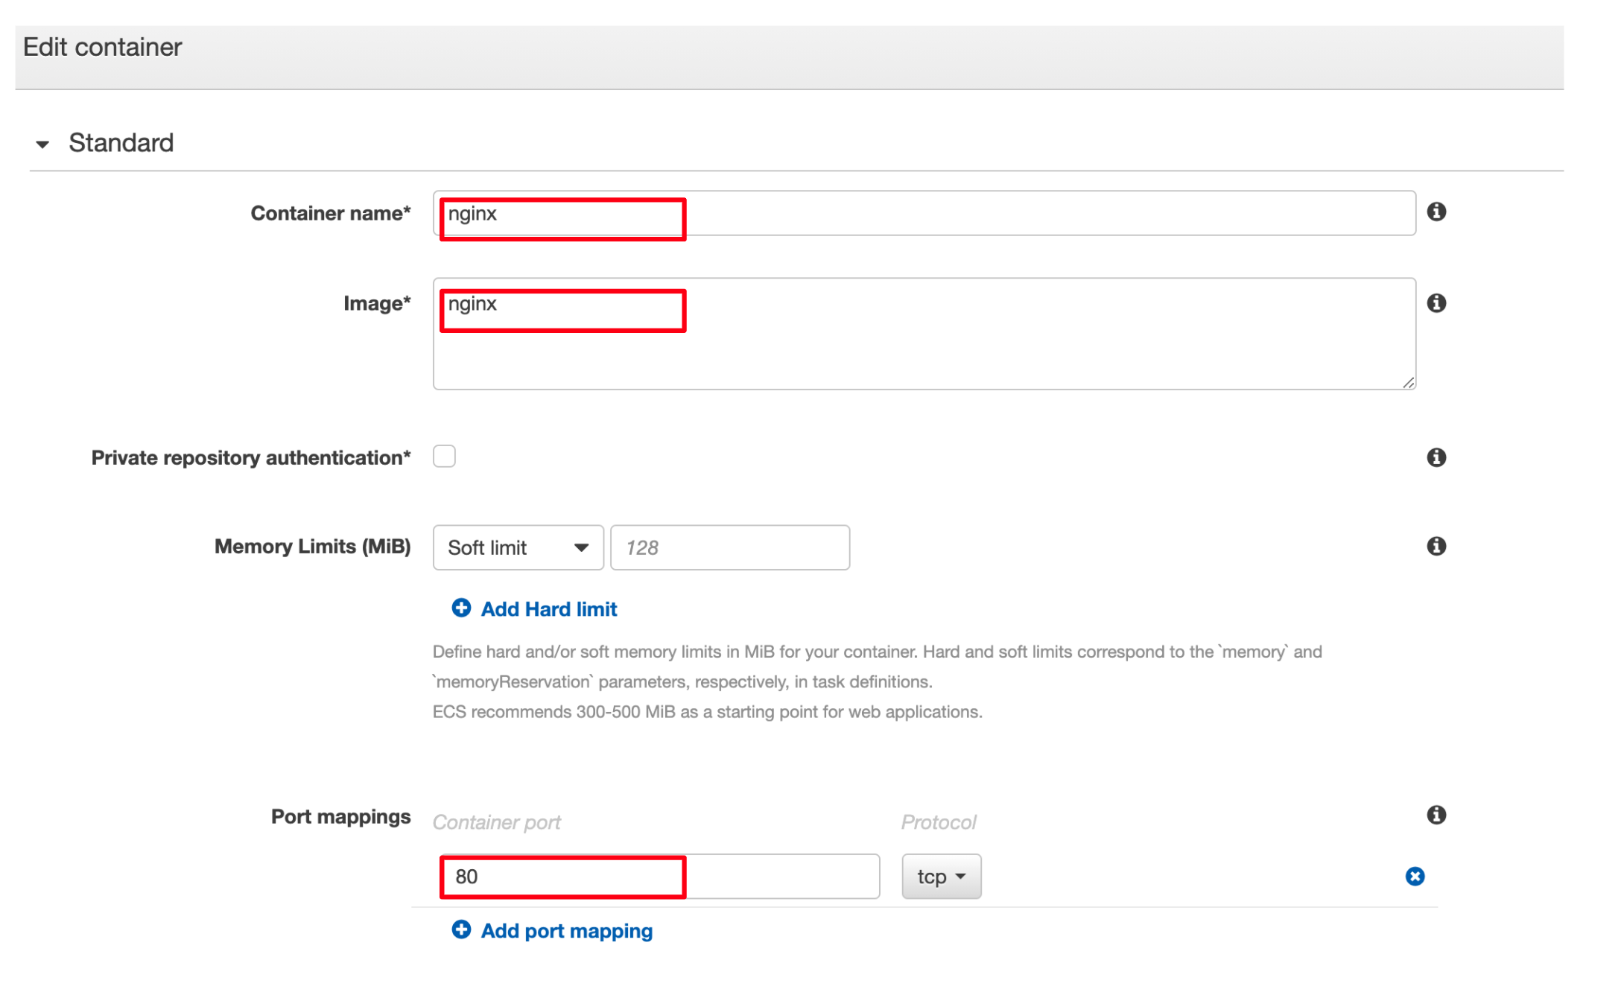Remove the port 80 mapping row
The width and height of the screenshot is (1621, 995).
(1414, 877)
